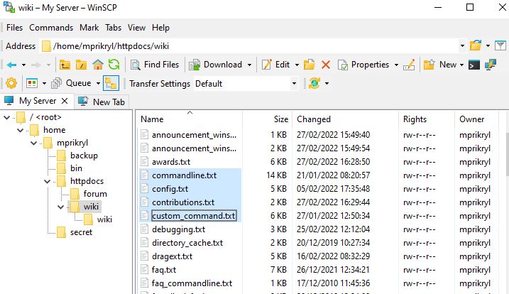509x294 pixels.
Task: Sort by Changed column header
Action: 346,119
